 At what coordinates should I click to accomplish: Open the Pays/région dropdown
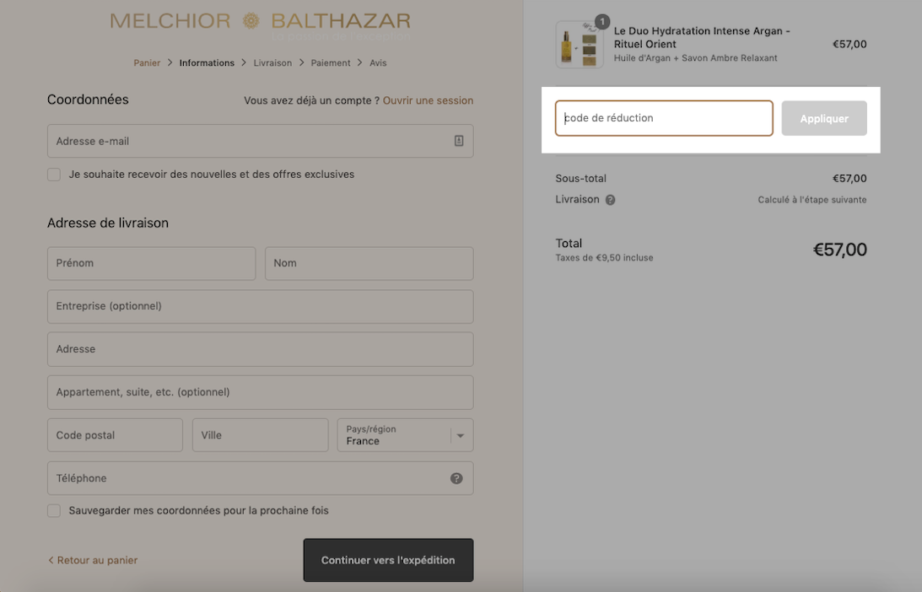[x=405, y=435]
